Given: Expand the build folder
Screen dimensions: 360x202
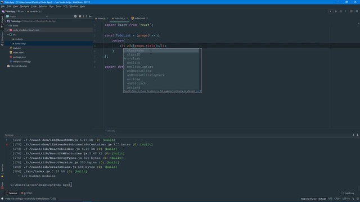Looking at the screenshot, I should pos(8,26).
